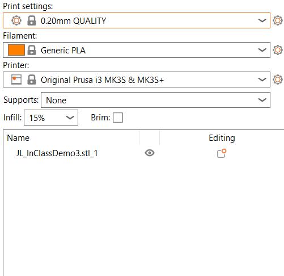Select JL_InClassDemo3.stl_1 in the object list

[x=57, y=153]
